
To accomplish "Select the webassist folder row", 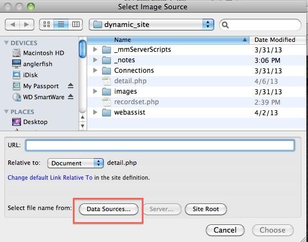I will (197, 112).
